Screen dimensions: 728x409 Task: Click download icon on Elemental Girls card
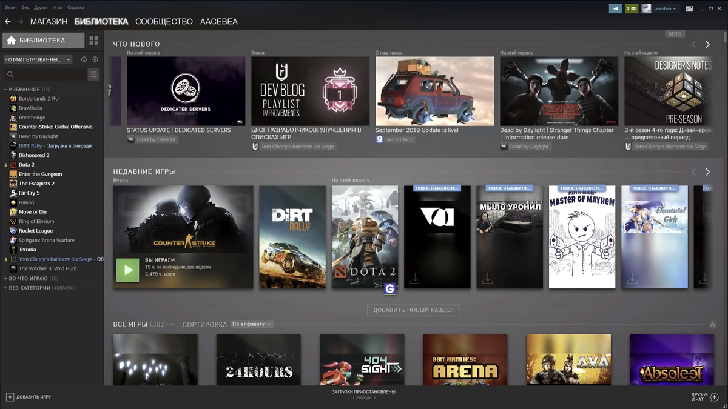632,279
